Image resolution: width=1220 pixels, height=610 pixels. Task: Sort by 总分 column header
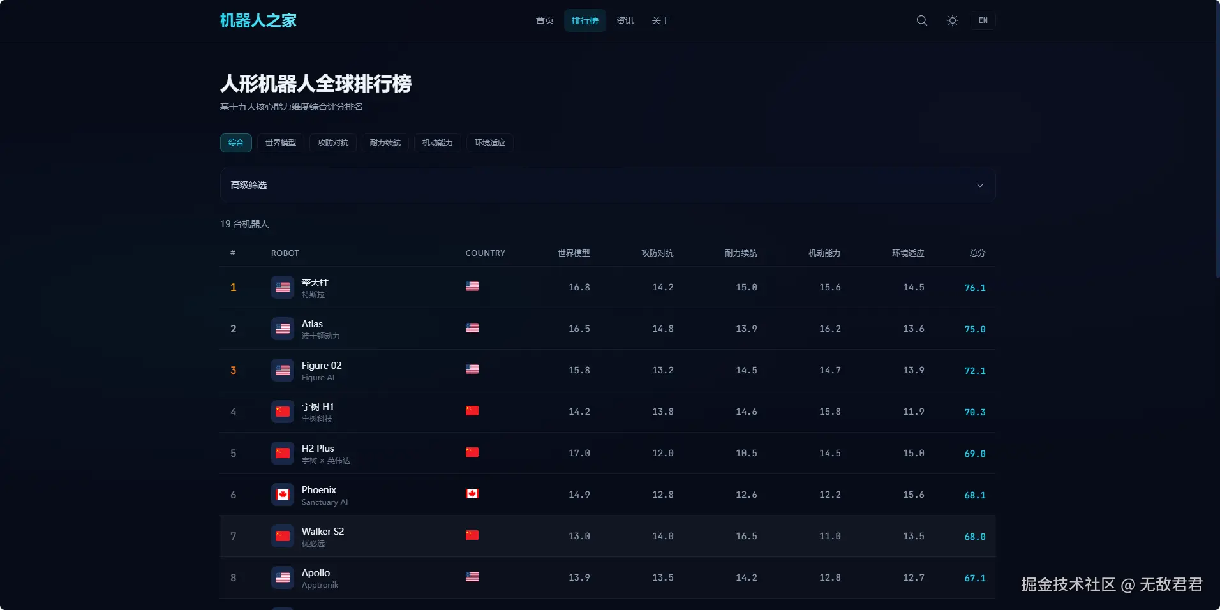pos(978,253)
